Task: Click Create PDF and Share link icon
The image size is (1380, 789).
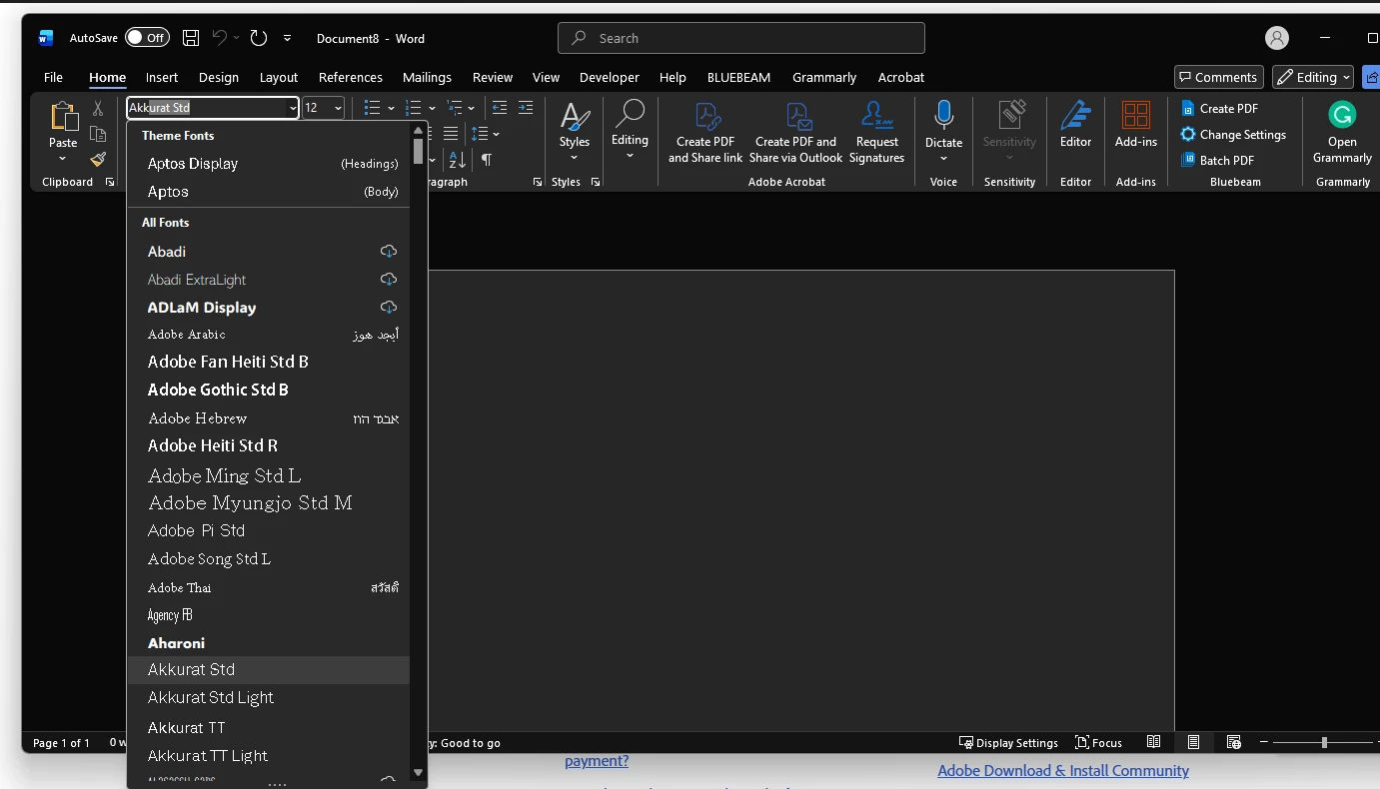Action: pos(705,134)
